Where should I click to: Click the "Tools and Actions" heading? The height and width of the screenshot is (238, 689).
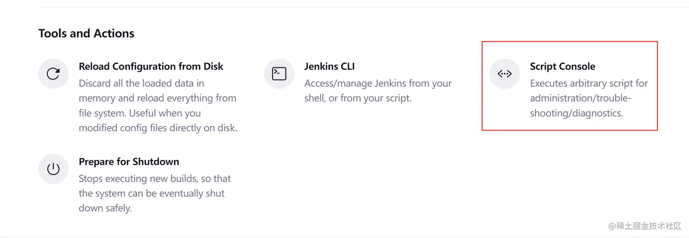coord(86,33)
